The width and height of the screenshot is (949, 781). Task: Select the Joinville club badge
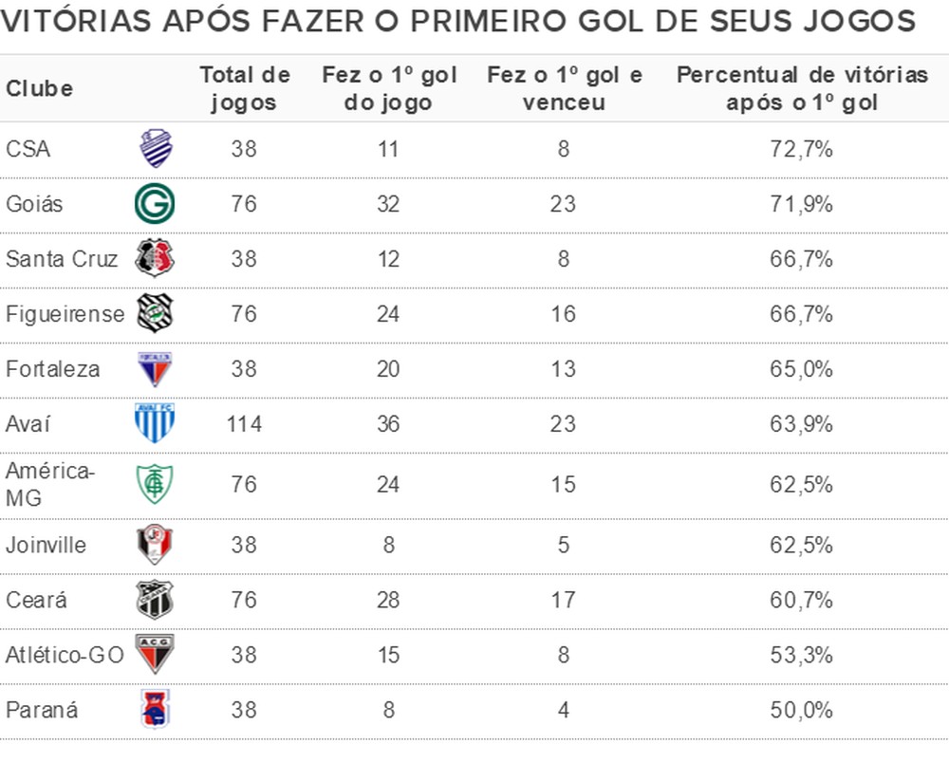pyautogui.click(x=154, y=545)
